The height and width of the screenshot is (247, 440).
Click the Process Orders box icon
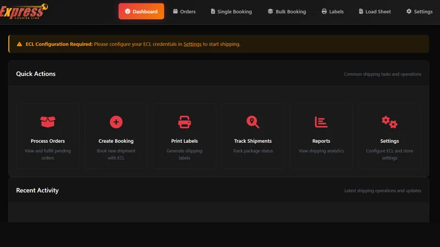(48, 122)
